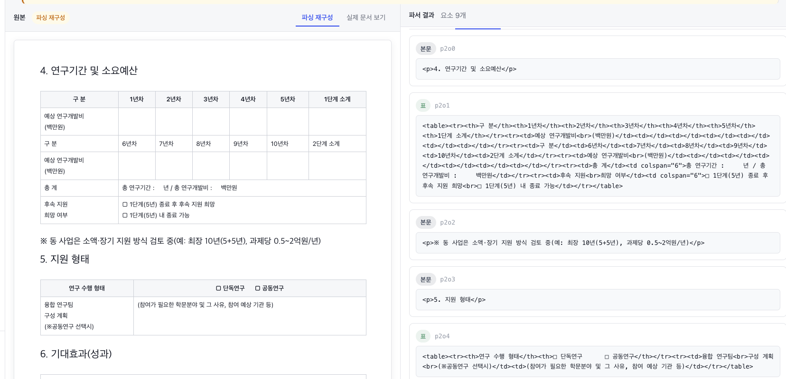Click the cell text (참여가 필요한 학문분야 및 그 사유
This screenshot has width=786, height=379.
coord(206,305)
